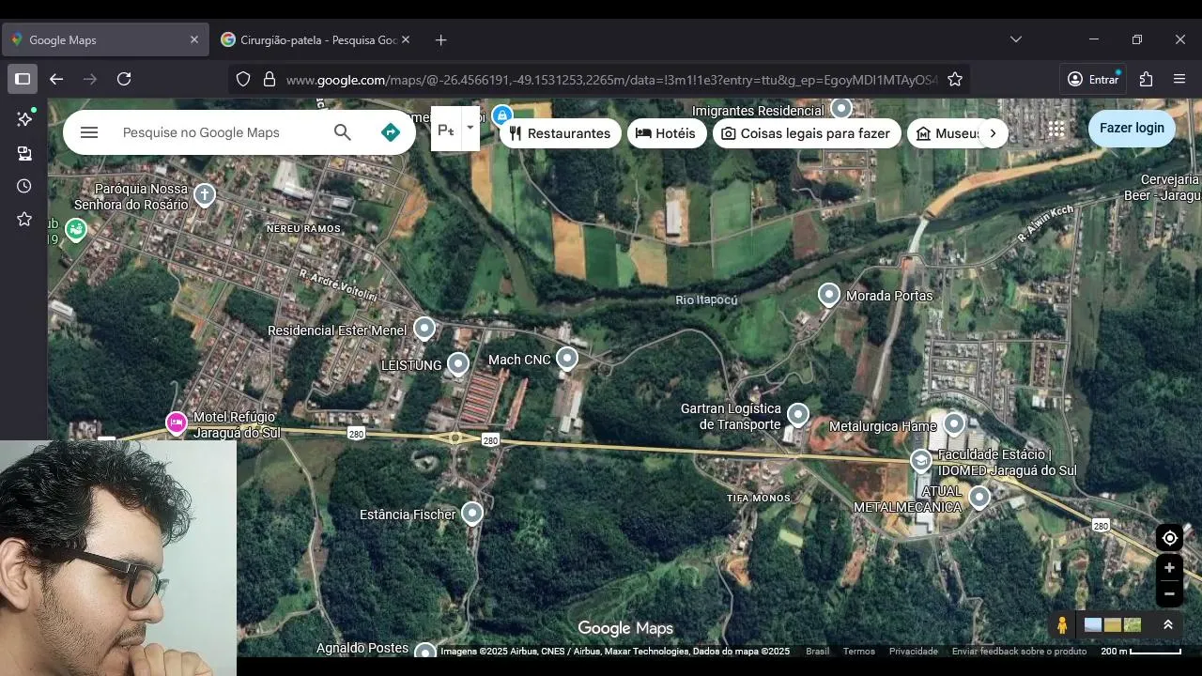Open synced tabs in sidebar
Viewport: 1202px width, 676px height.
tap(24, 153)
